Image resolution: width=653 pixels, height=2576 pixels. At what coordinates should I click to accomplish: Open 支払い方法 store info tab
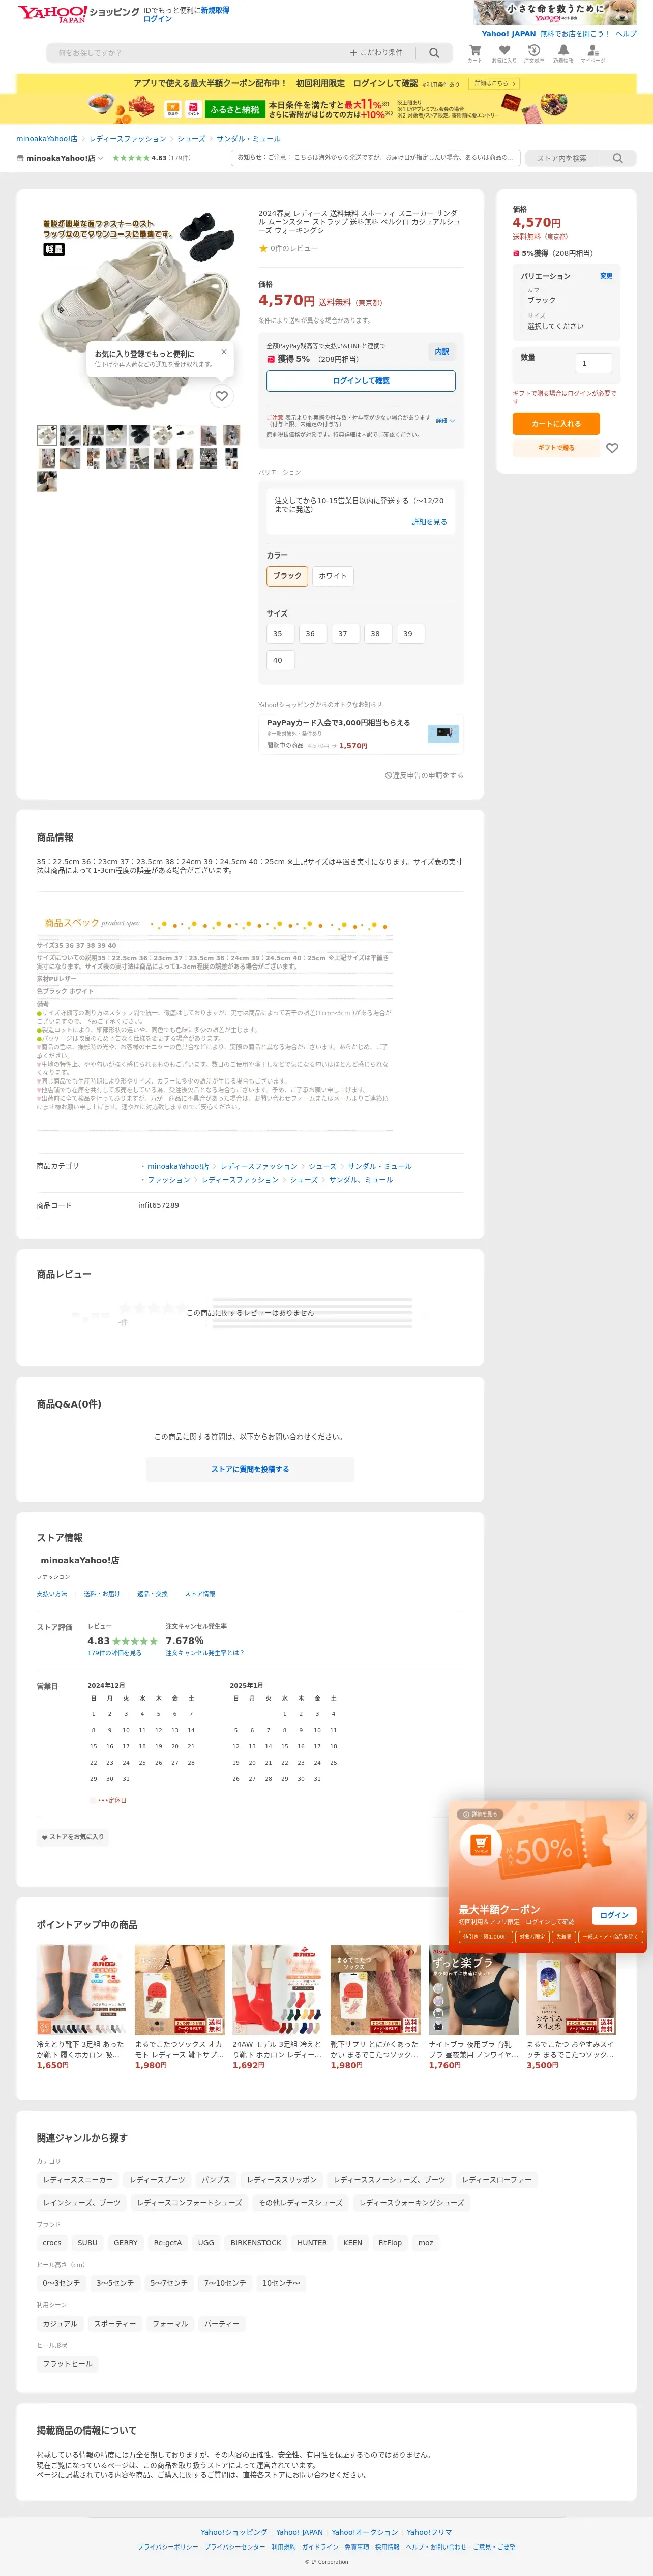(x=52, y=1594)
